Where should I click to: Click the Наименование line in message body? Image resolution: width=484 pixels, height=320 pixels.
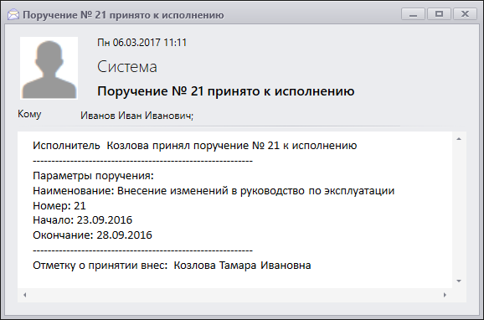coord(214,191)
